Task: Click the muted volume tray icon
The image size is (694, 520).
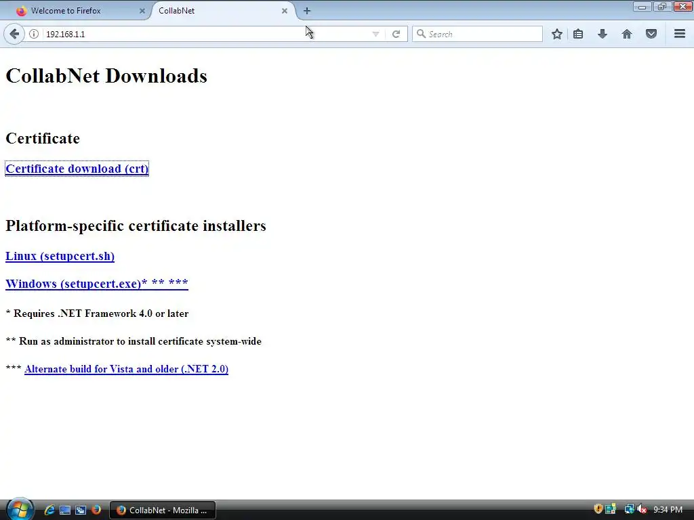Action: [642, 509]
